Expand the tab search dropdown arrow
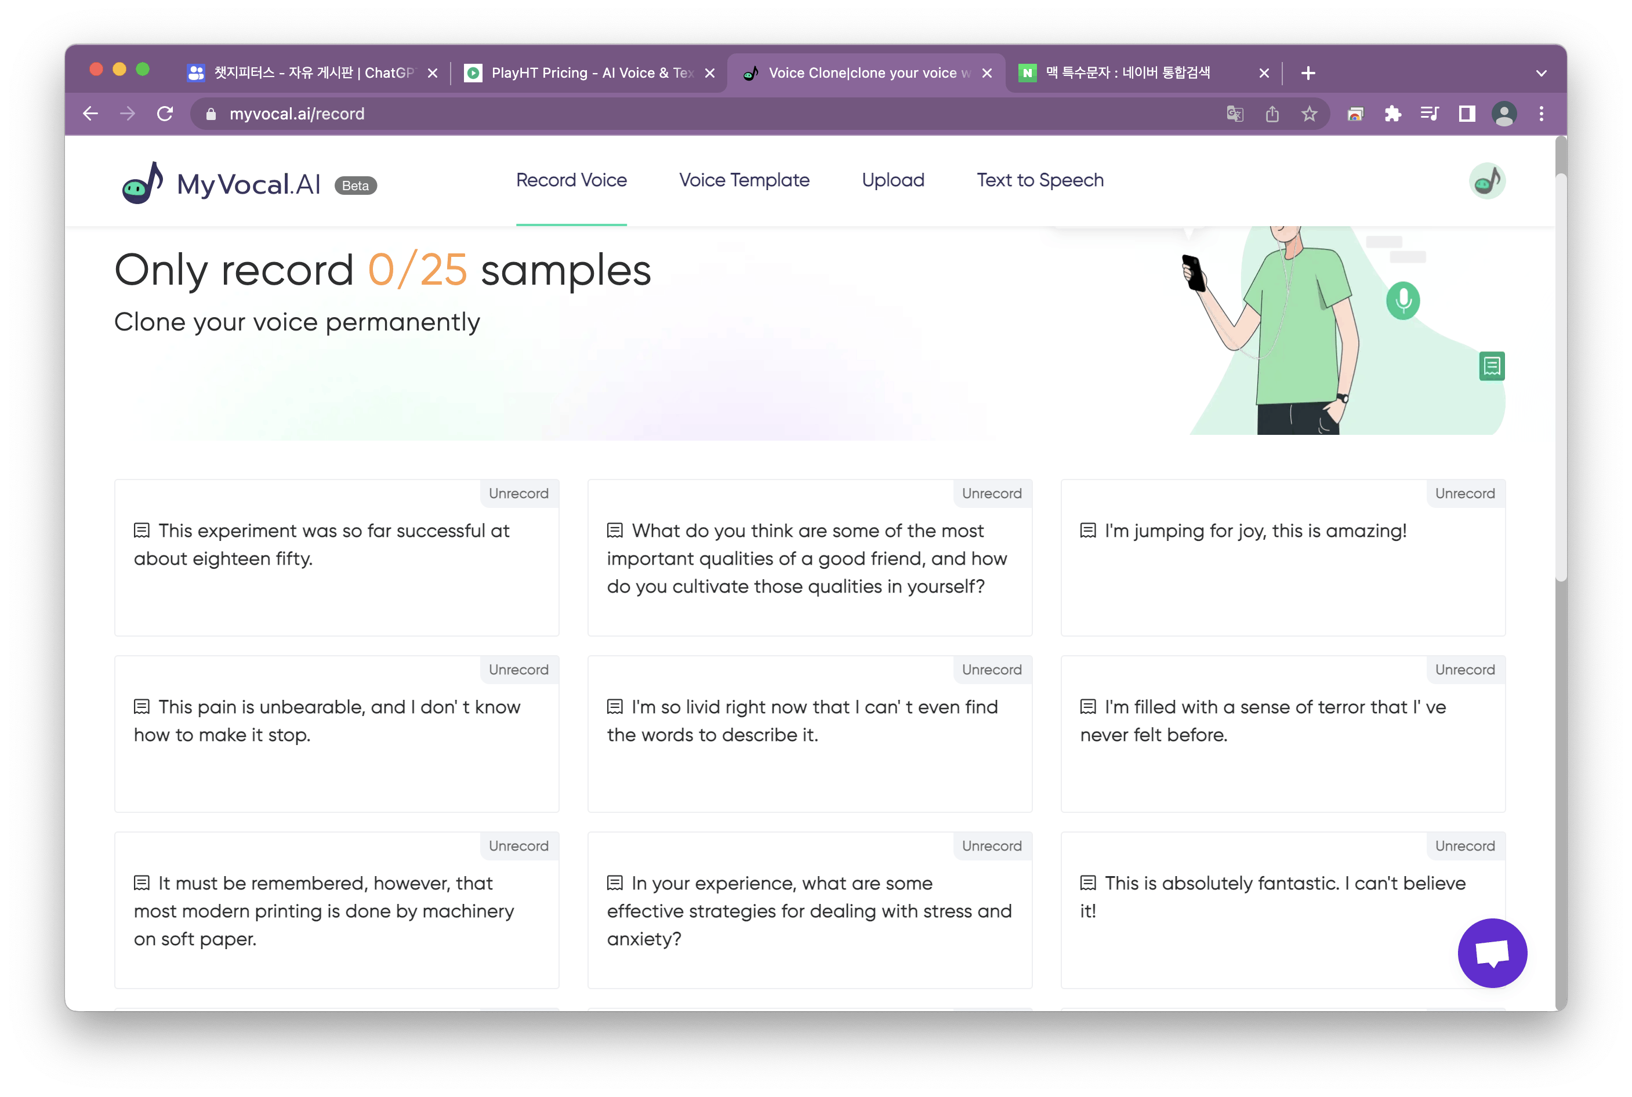The height and width of the screenshot is (1097, 1632). tap(1541, 72)
